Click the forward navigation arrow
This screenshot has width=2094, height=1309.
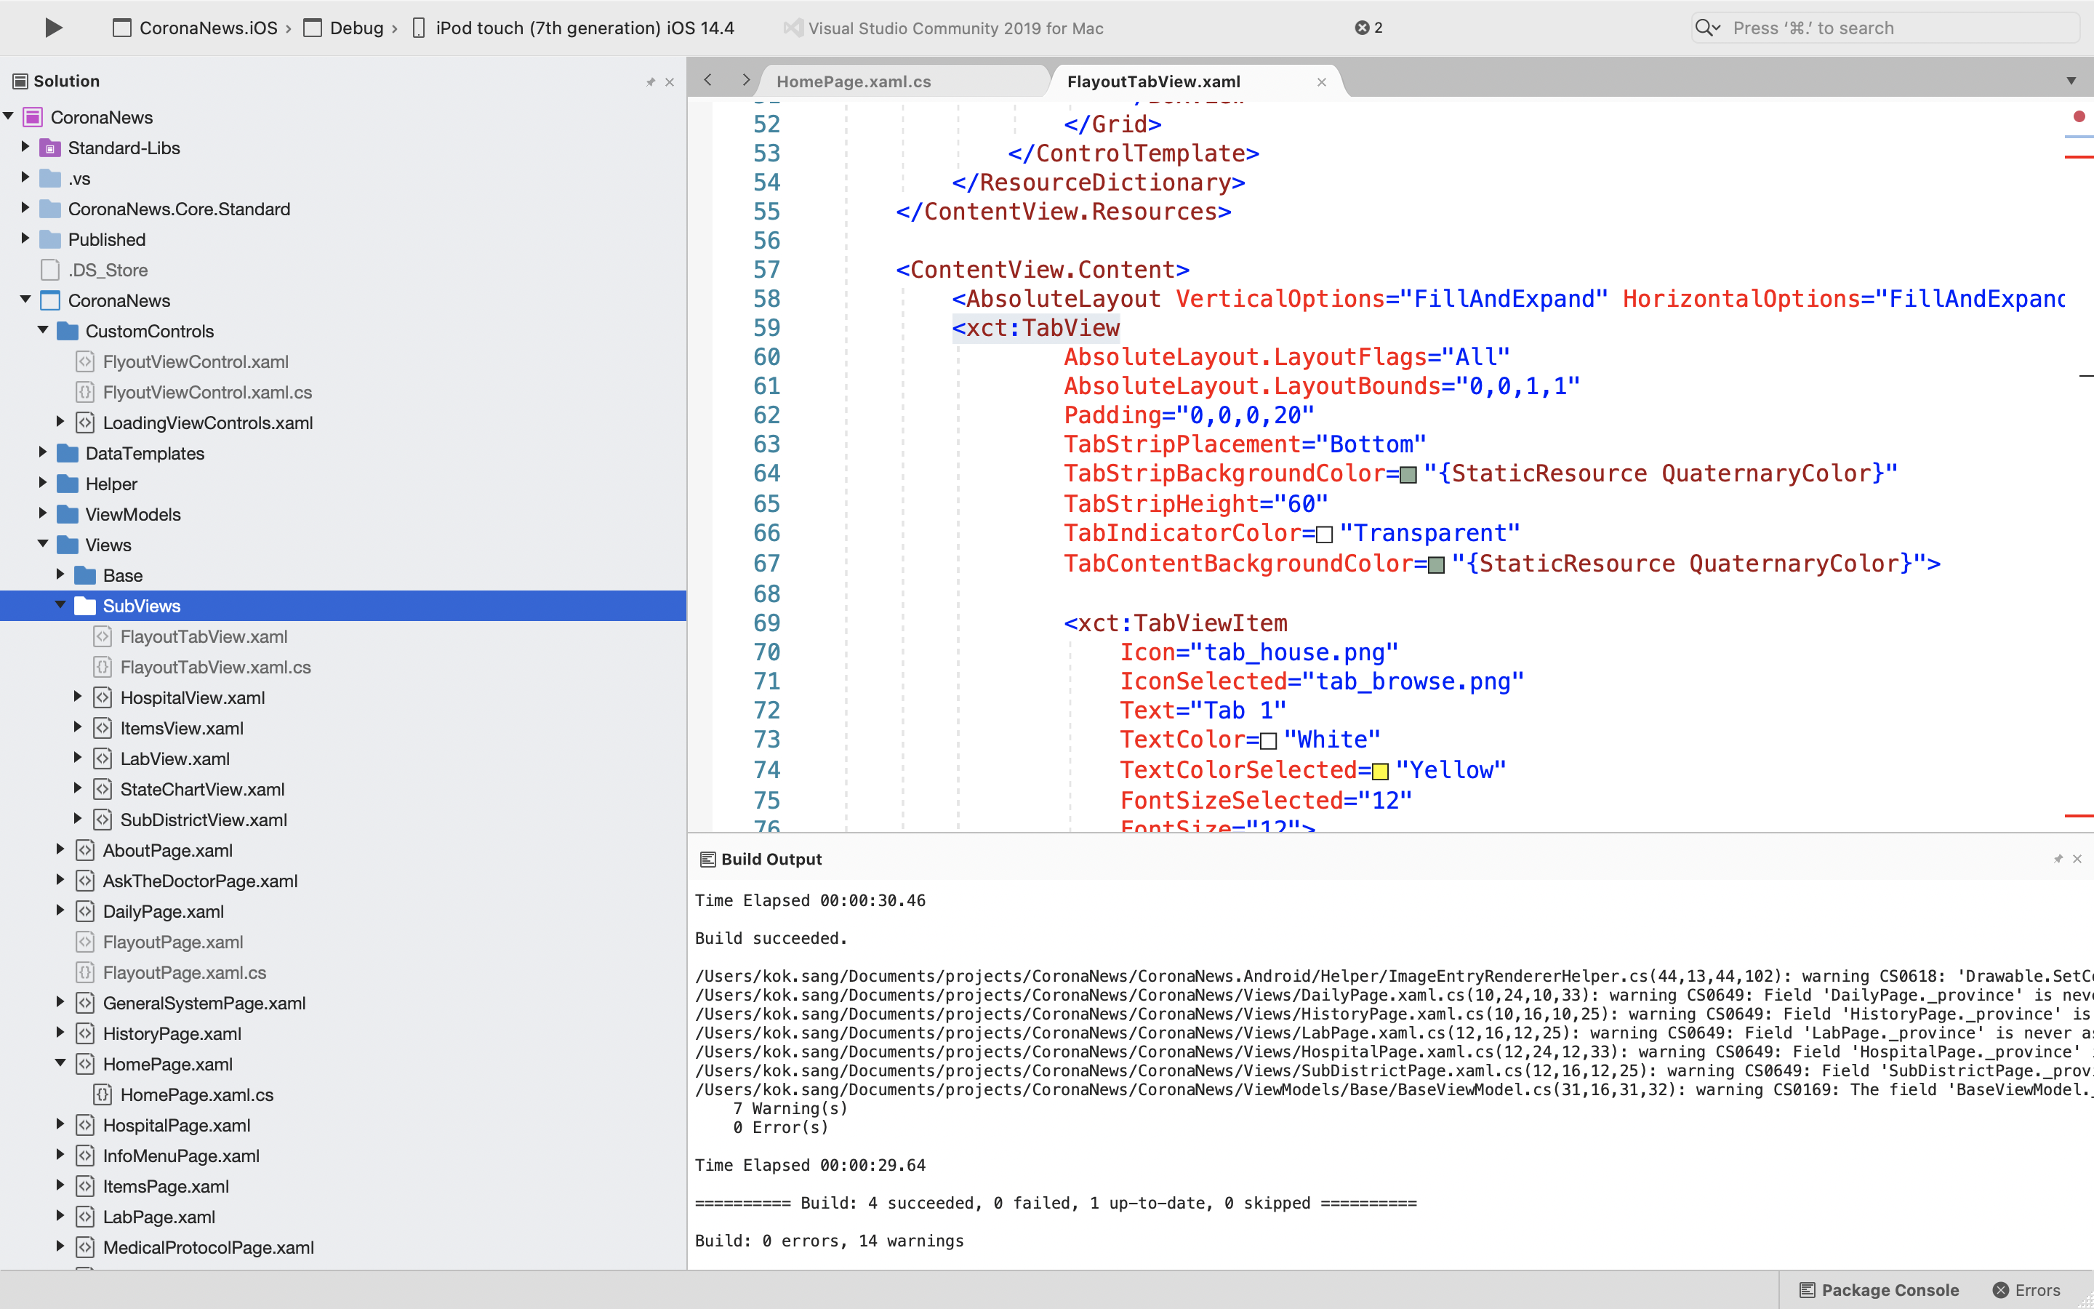click(745, 80)
